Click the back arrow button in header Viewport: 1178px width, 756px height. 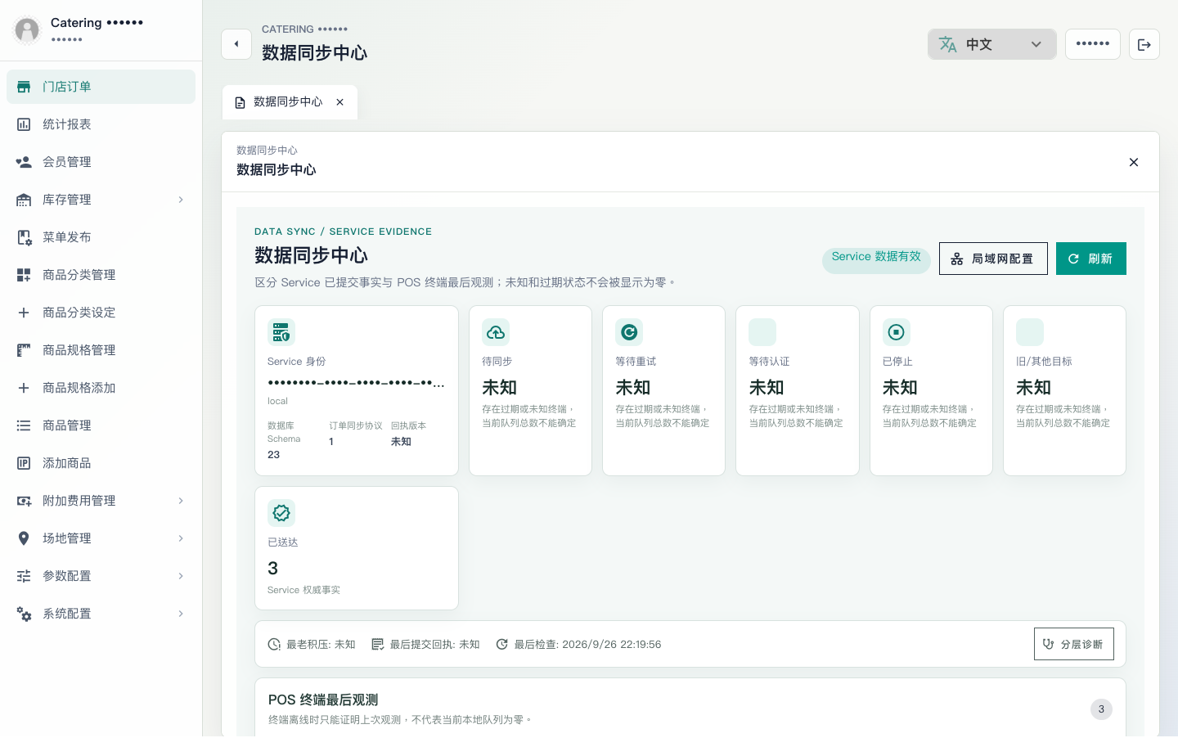click(236, 44)
